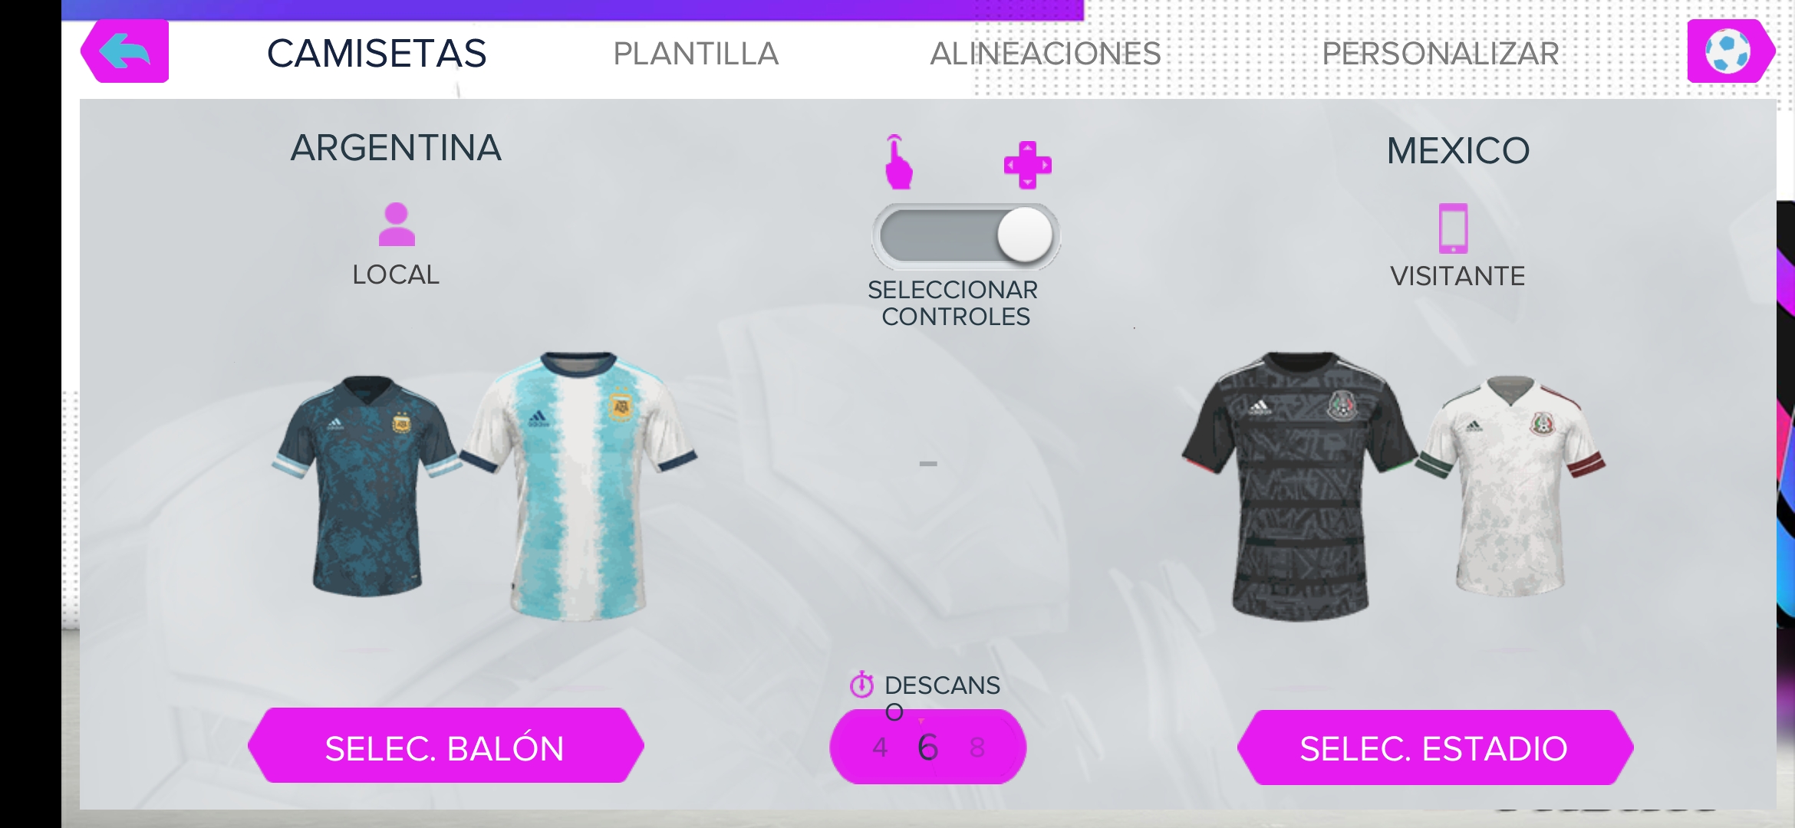Choose Mexico's white jersey
Viewport: 1795px width, 828px height.
[1511, 485]
